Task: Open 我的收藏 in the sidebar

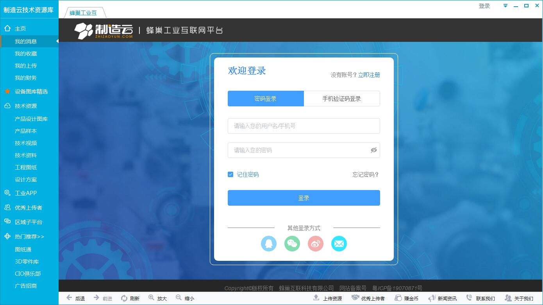Action: click(x=26, y=54)
